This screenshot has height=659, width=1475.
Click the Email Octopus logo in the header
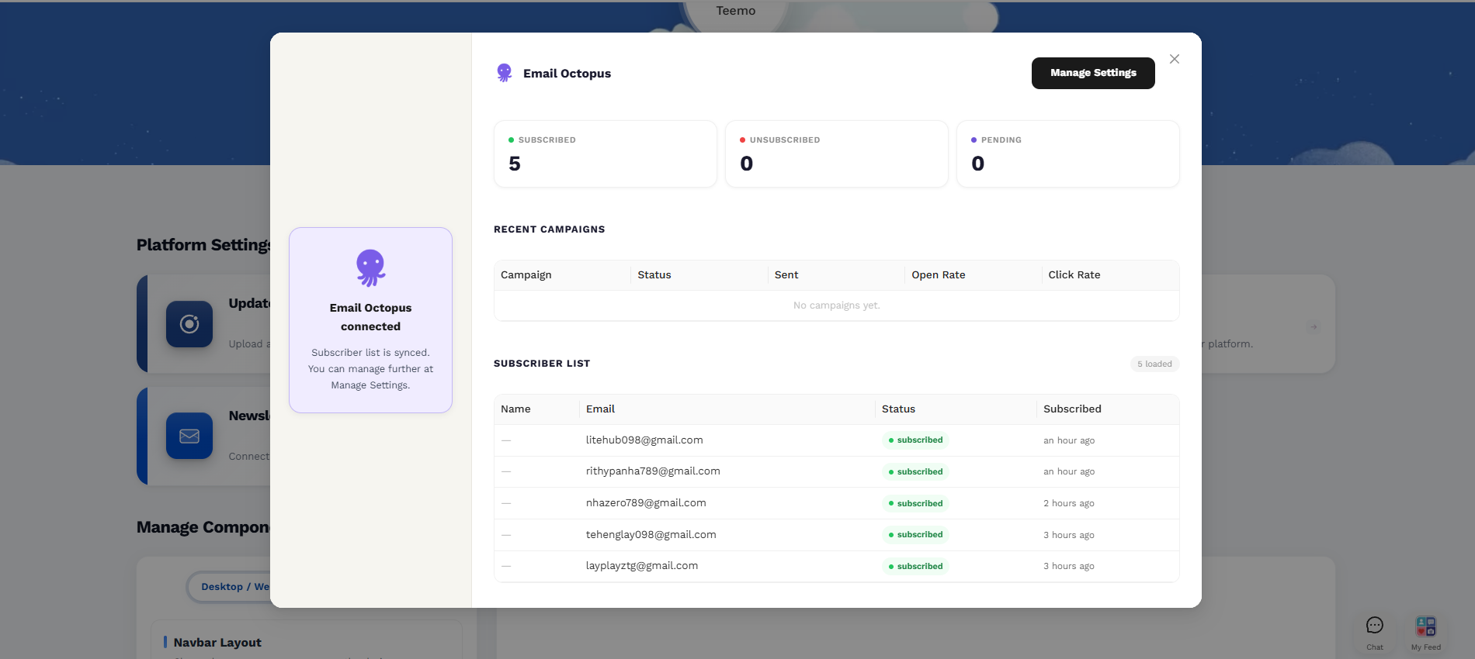(504, 73)
